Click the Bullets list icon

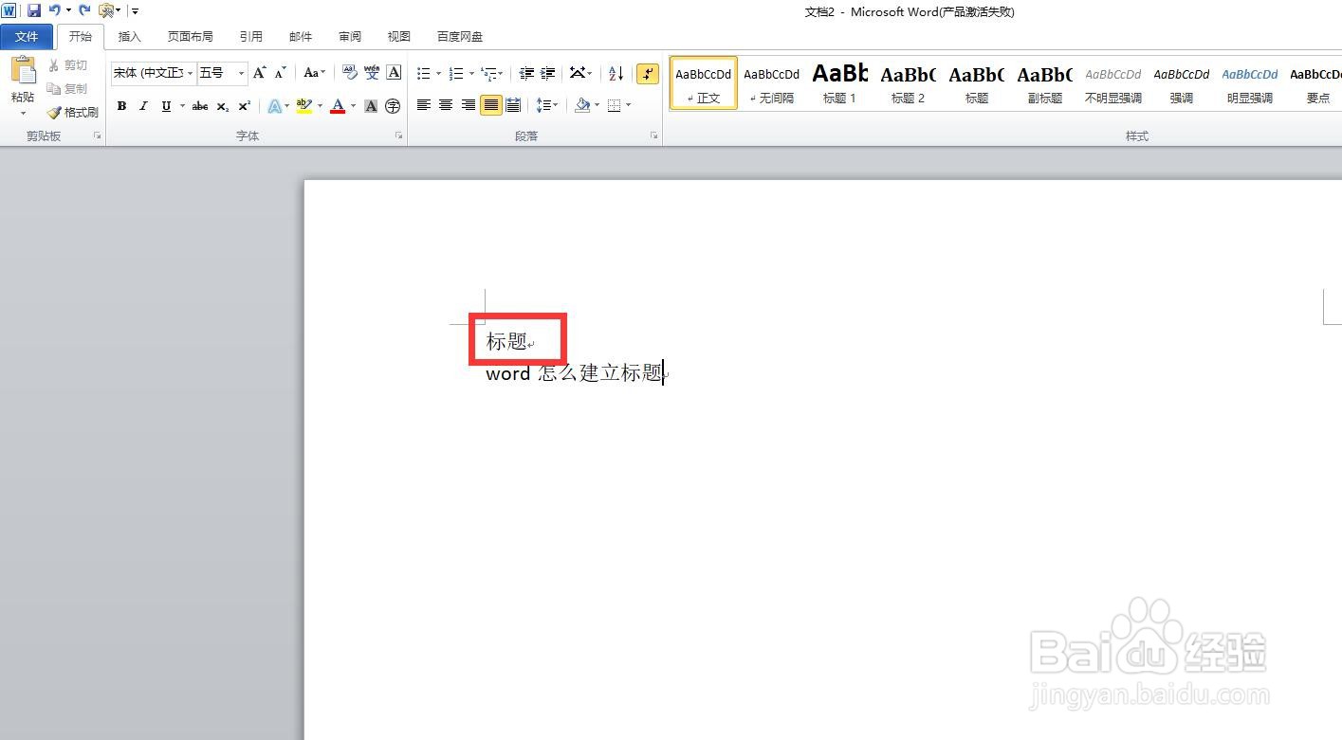point(424,73)
